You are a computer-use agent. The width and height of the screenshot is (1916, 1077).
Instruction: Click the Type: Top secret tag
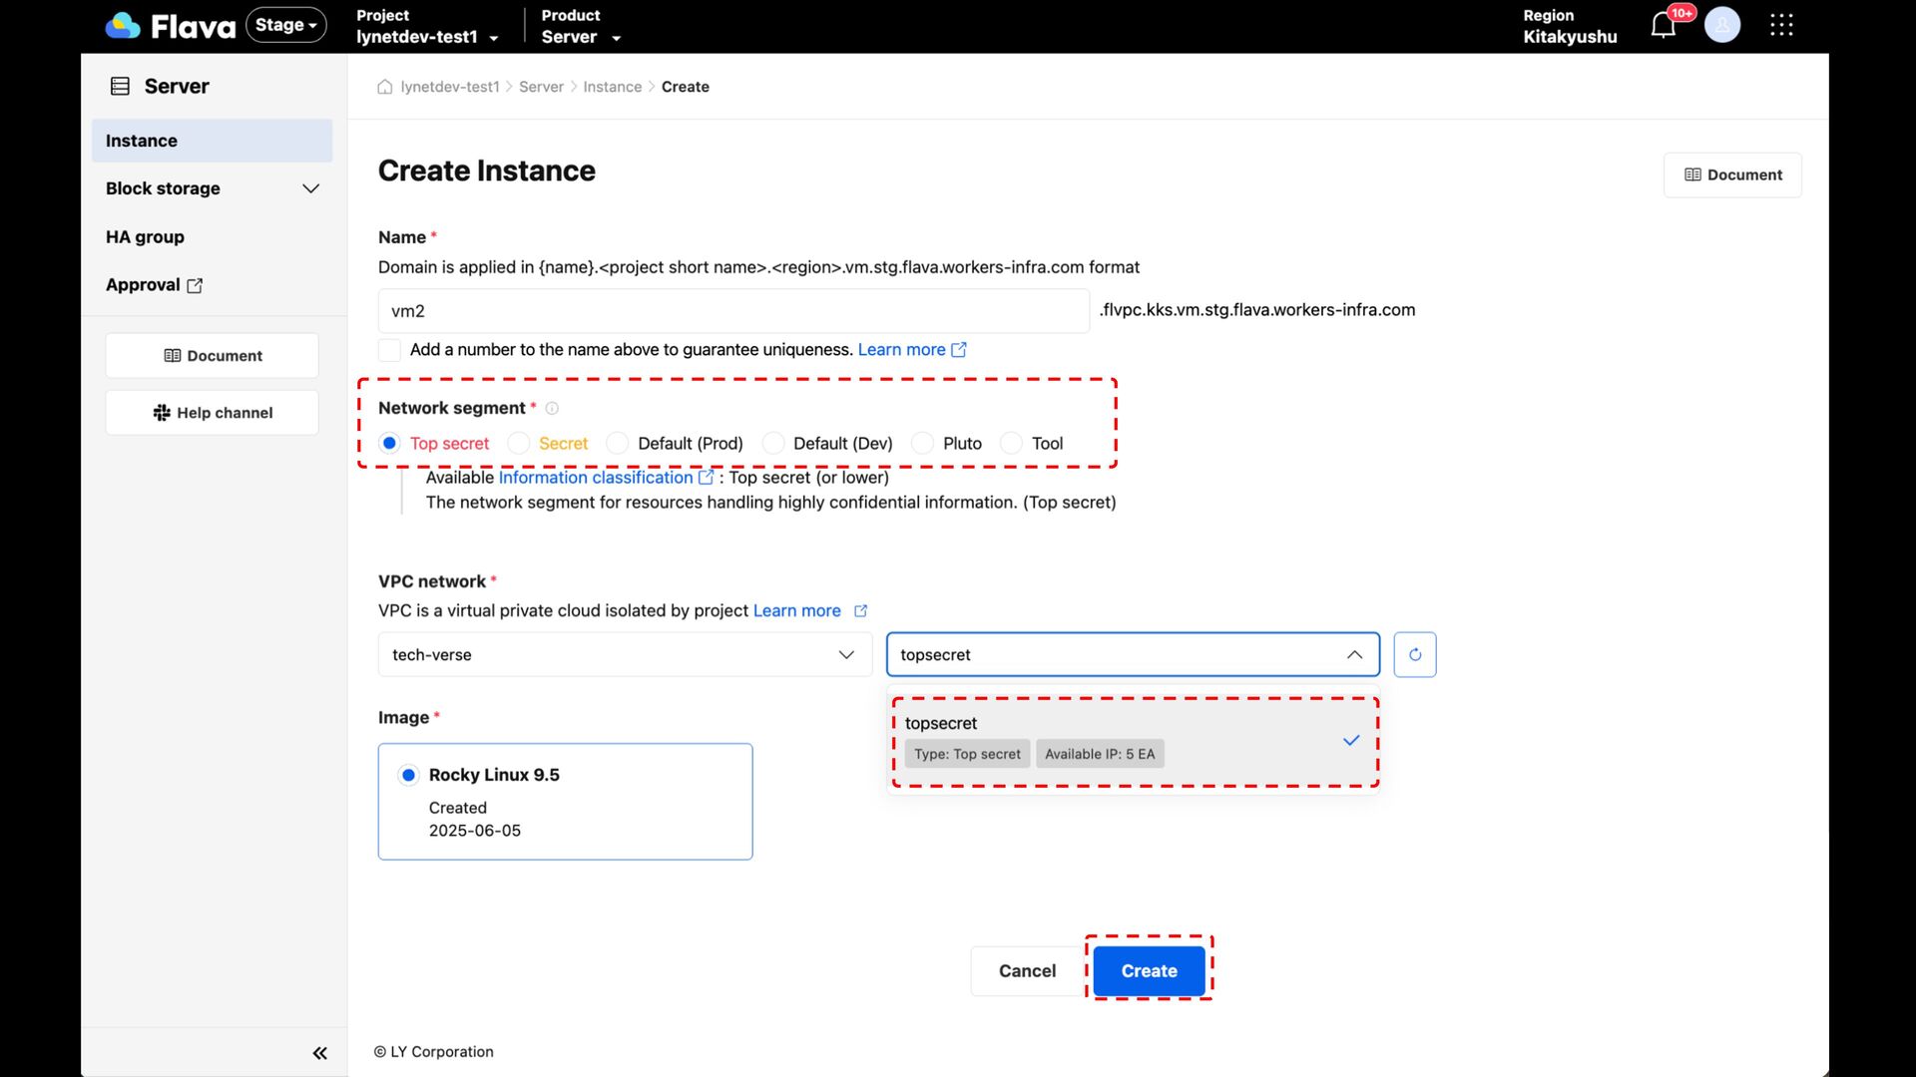[x=967, y=755]
